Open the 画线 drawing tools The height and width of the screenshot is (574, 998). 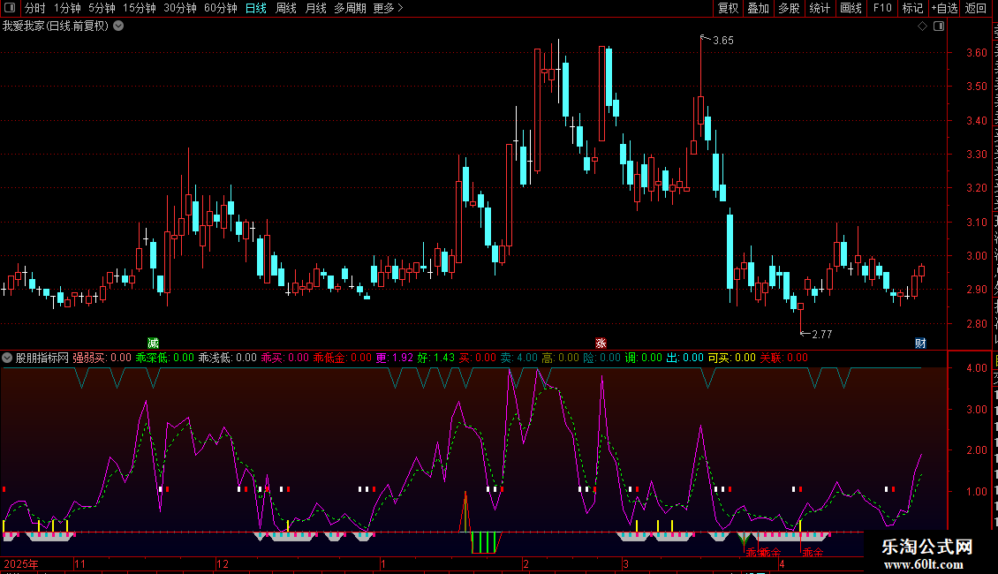coord(851,8)
